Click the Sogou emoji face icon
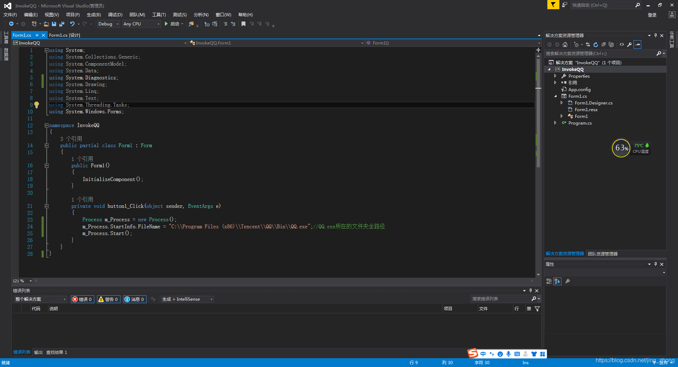This screenshot has width=678, height=367. pyautogui.click(x=500, y=354)
